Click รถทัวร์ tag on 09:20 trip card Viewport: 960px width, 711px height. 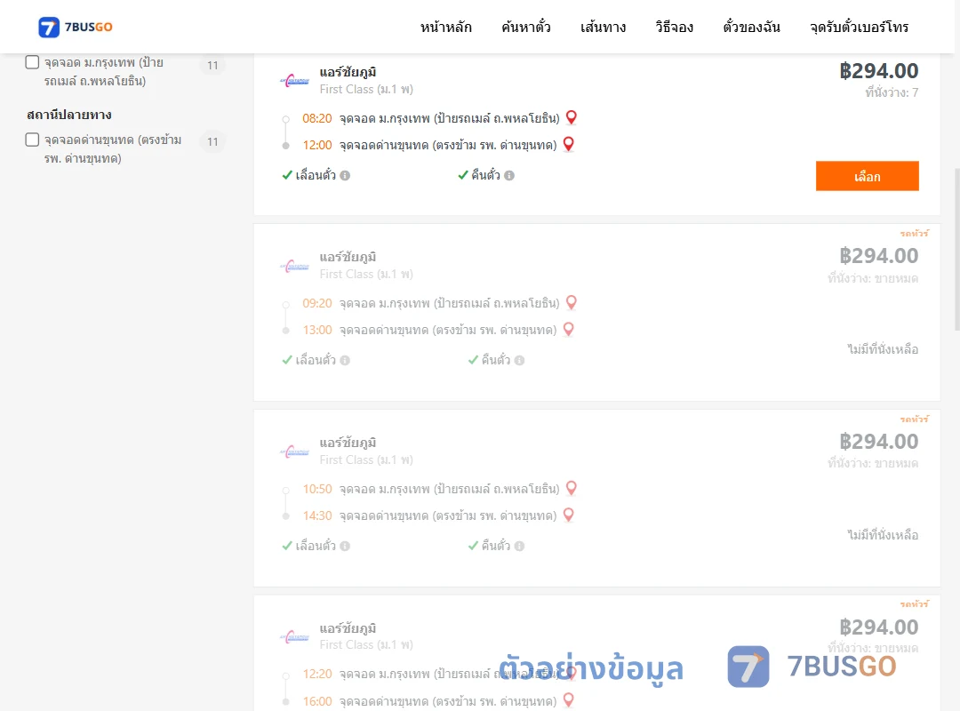pos(914,234)
